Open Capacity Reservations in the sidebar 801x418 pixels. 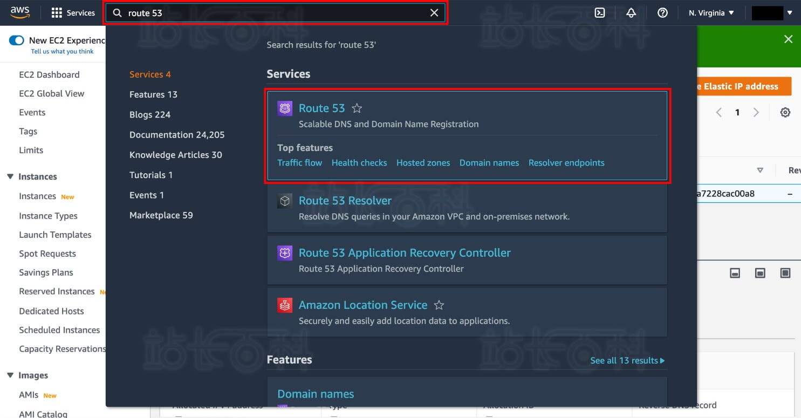coord(62,349)
